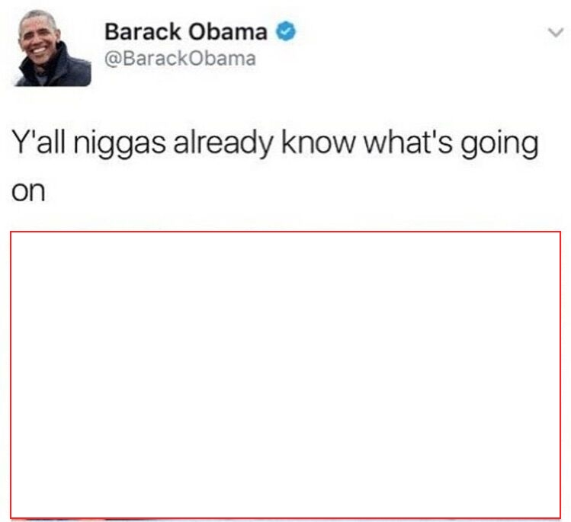Click the word "going" in the tweet
Viewport: 571px width, 522px height.
pos(499,145)
